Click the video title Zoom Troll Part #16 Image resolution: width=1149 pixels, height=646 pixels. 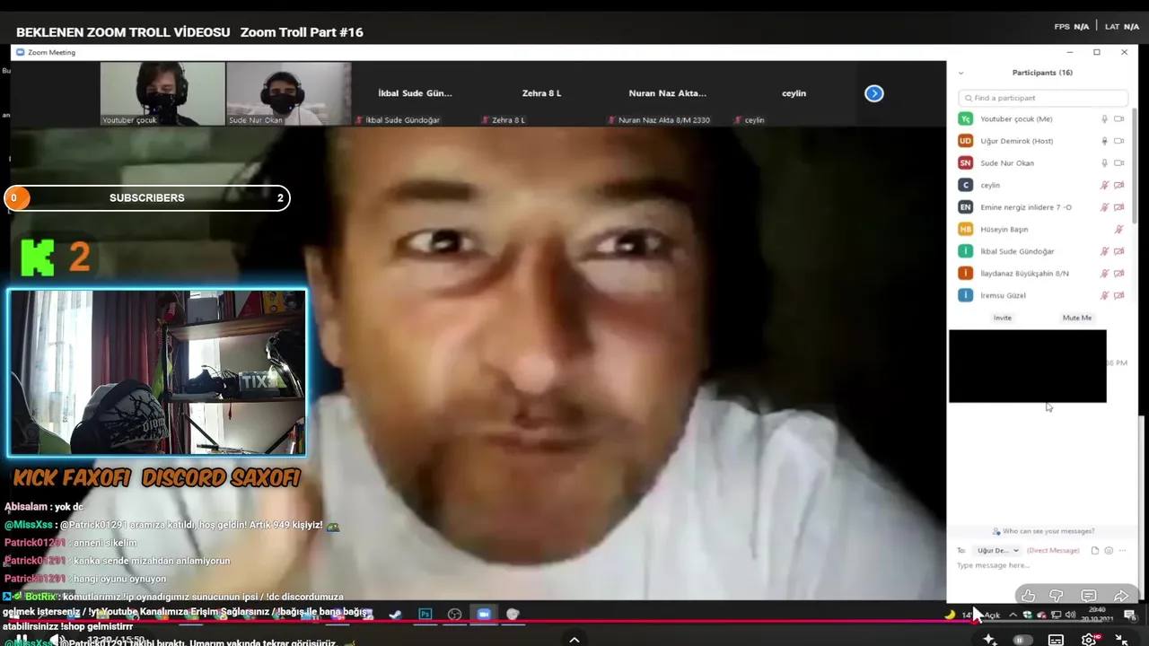pos(302,32)
